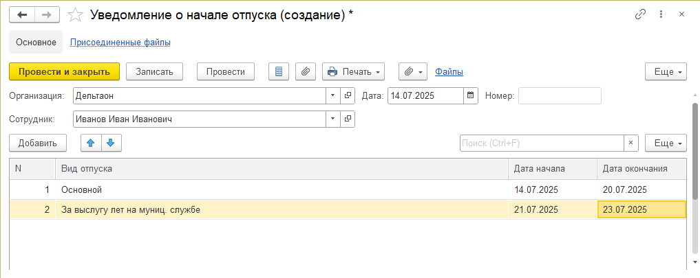The image size is (700, 278).
Task: Add document to favorites with star icon
Action: [x=77, y=14]
